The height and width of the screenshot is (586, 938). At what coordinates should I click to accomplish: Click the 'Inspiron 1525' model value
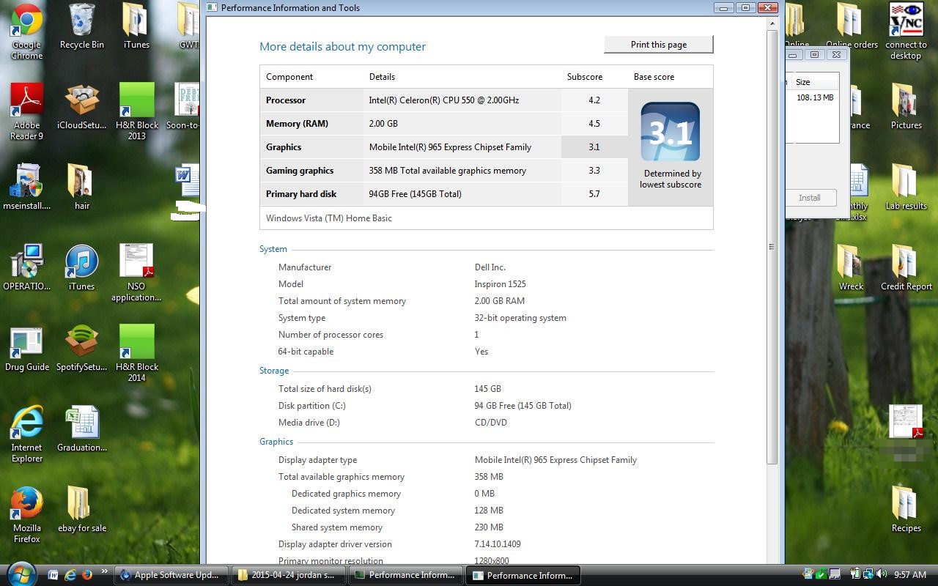tap(500, 284)
